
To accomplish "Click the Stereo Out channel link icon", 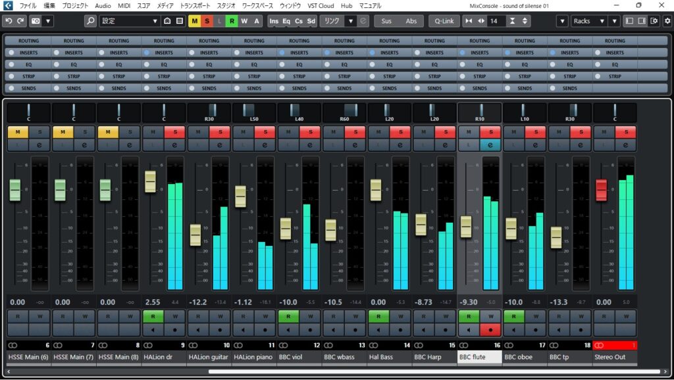I will tap(599, 345).
